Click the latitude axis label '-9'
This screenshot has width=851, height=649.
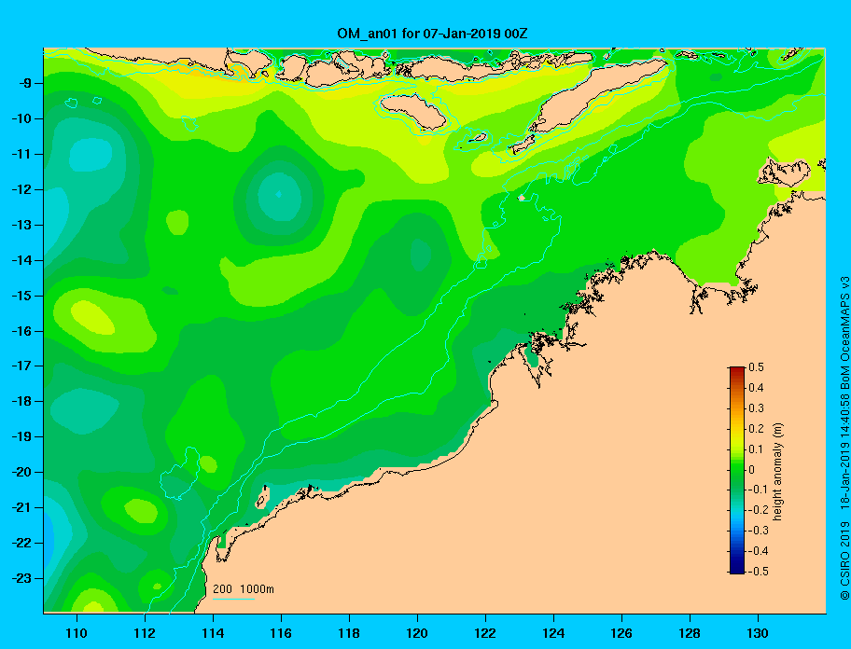[x=24, y=84]
